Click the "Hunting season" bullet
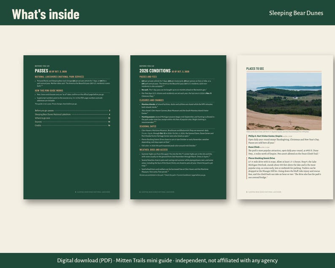Image resolution: width=335 pixels, height=268 pixels. click(178, 120)
